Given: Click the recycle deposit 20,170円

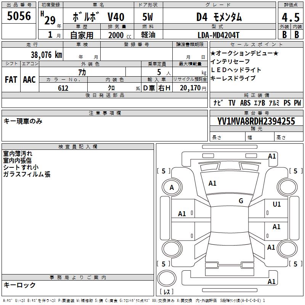Looking at the screenshot, I should coord(193,88).
